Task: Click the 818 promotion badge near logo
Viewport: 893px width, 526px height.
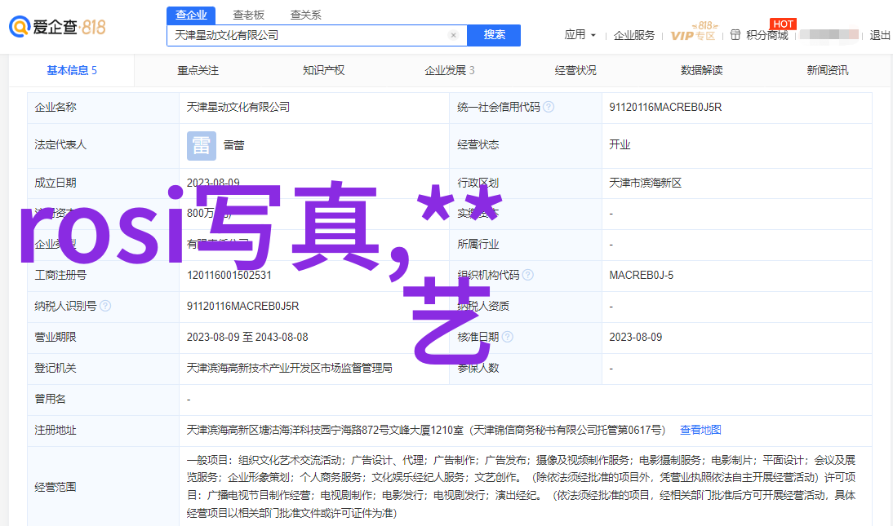Action: pyautogui.click(x=93, y=27)
